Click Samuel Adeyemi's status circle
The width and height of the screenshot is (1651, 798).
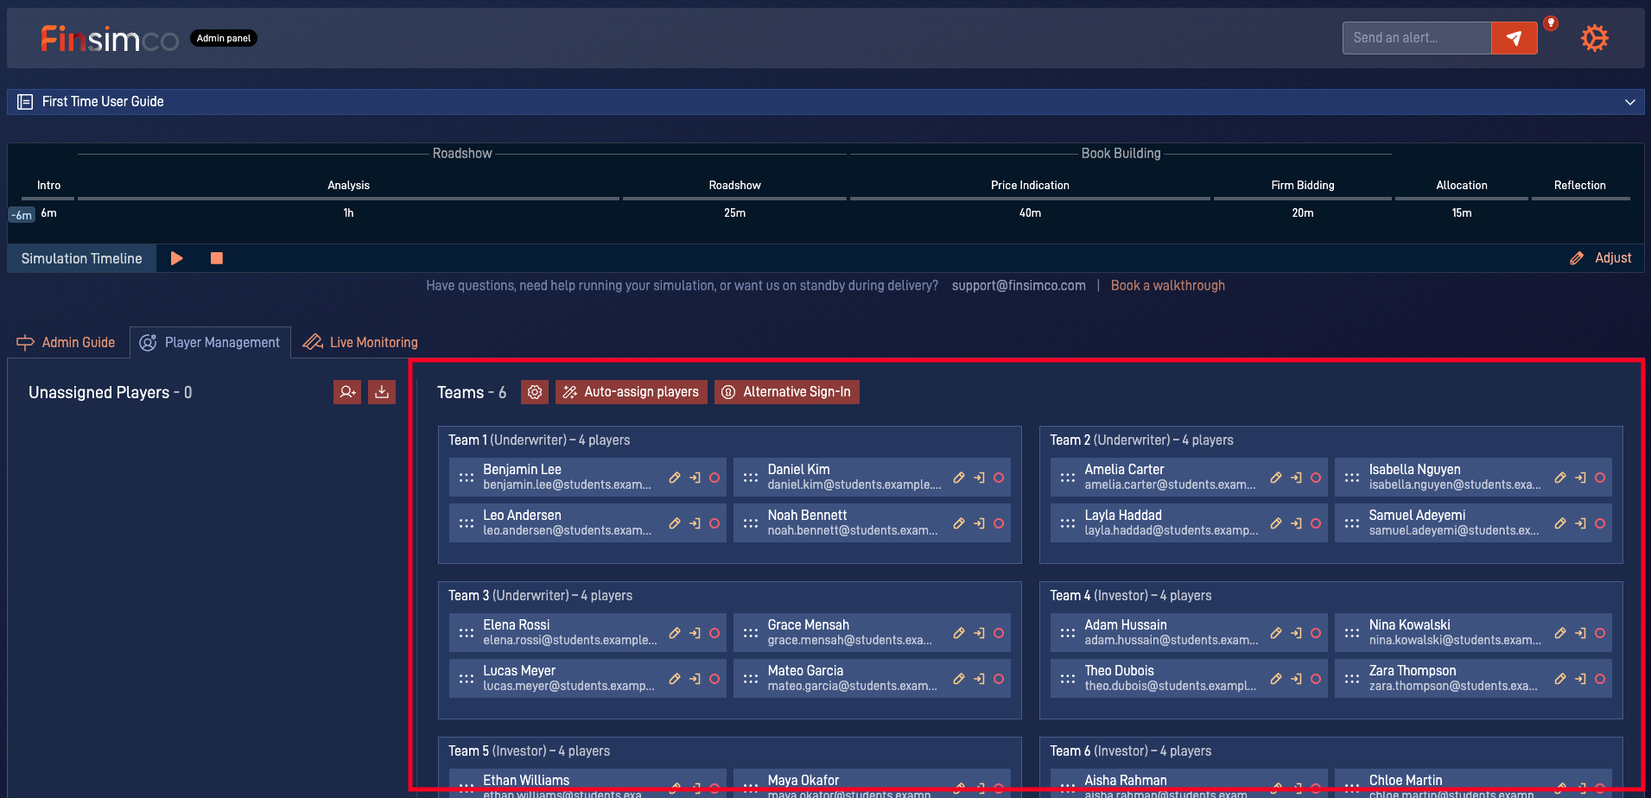click(1600, 523)
